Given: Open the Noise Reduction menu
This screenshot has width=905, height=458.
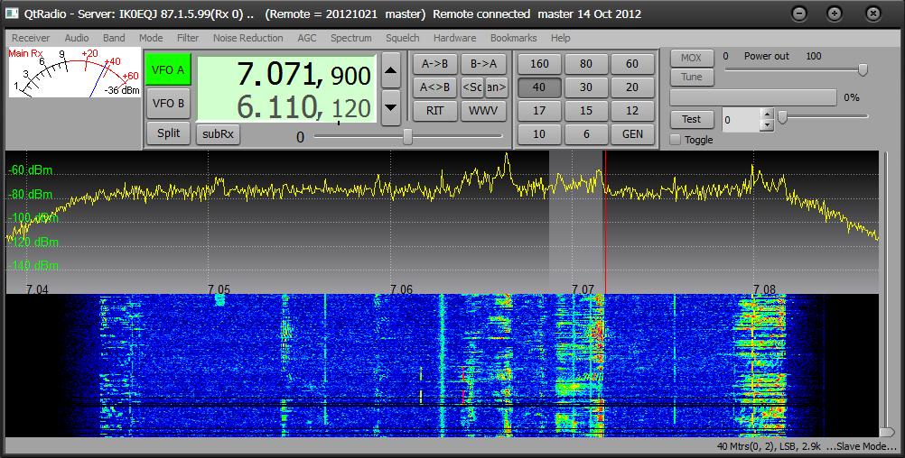Looking at the screenshot, I should (247, 38).
